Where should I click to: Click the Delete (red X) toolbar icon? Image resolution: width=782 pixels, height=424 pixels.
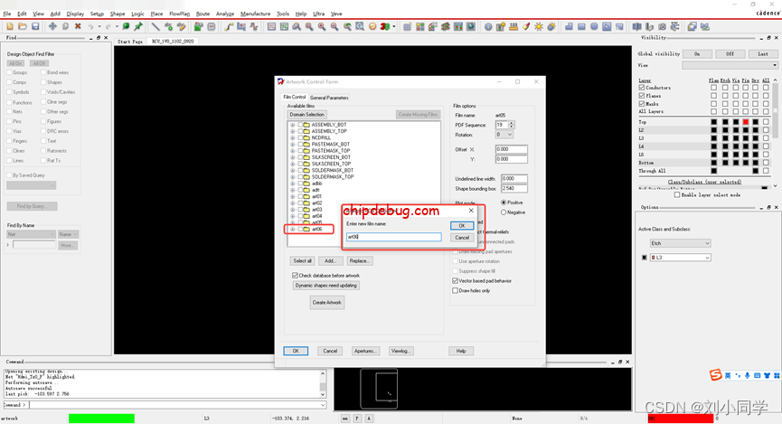coord(78,27)
